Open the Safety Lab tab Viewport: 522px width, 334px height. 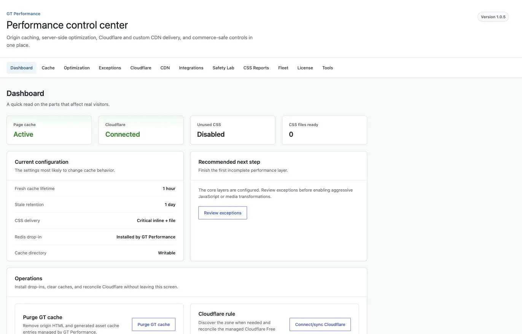point(223,68)
